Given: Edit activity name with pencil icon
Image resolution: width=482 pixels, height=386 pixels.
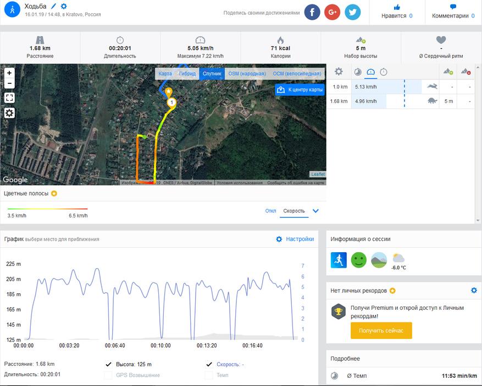Looking at the screenshot, I should pos(53,6).
